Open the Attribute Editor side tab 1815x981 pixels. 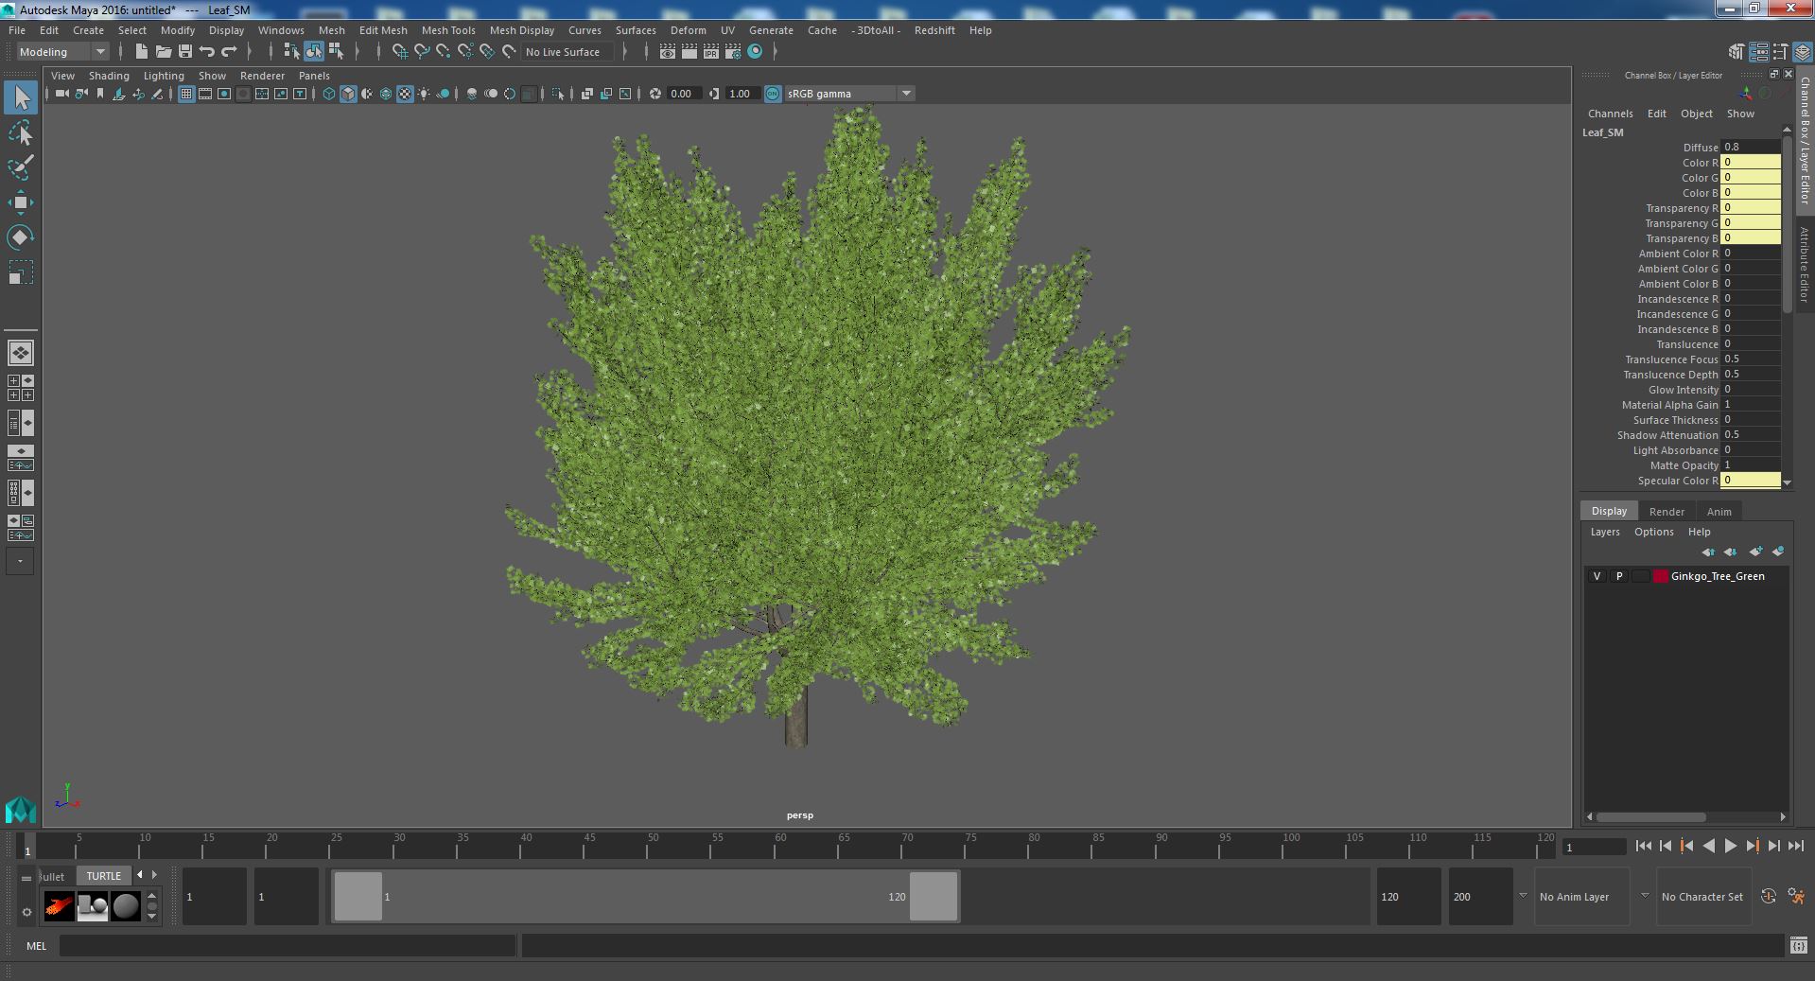coord(1805,264)
